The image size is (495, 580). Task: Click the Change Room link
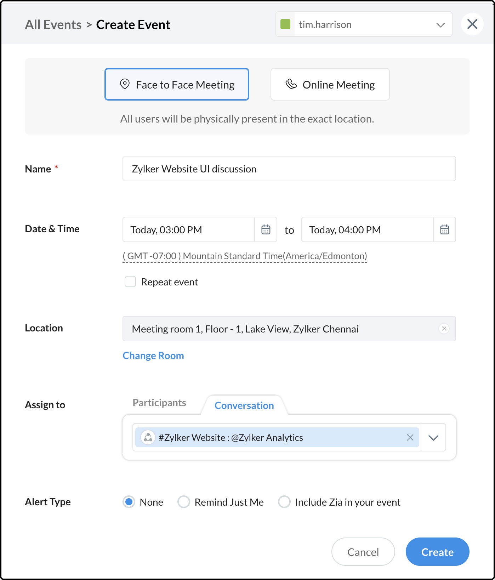coord(153,356)
